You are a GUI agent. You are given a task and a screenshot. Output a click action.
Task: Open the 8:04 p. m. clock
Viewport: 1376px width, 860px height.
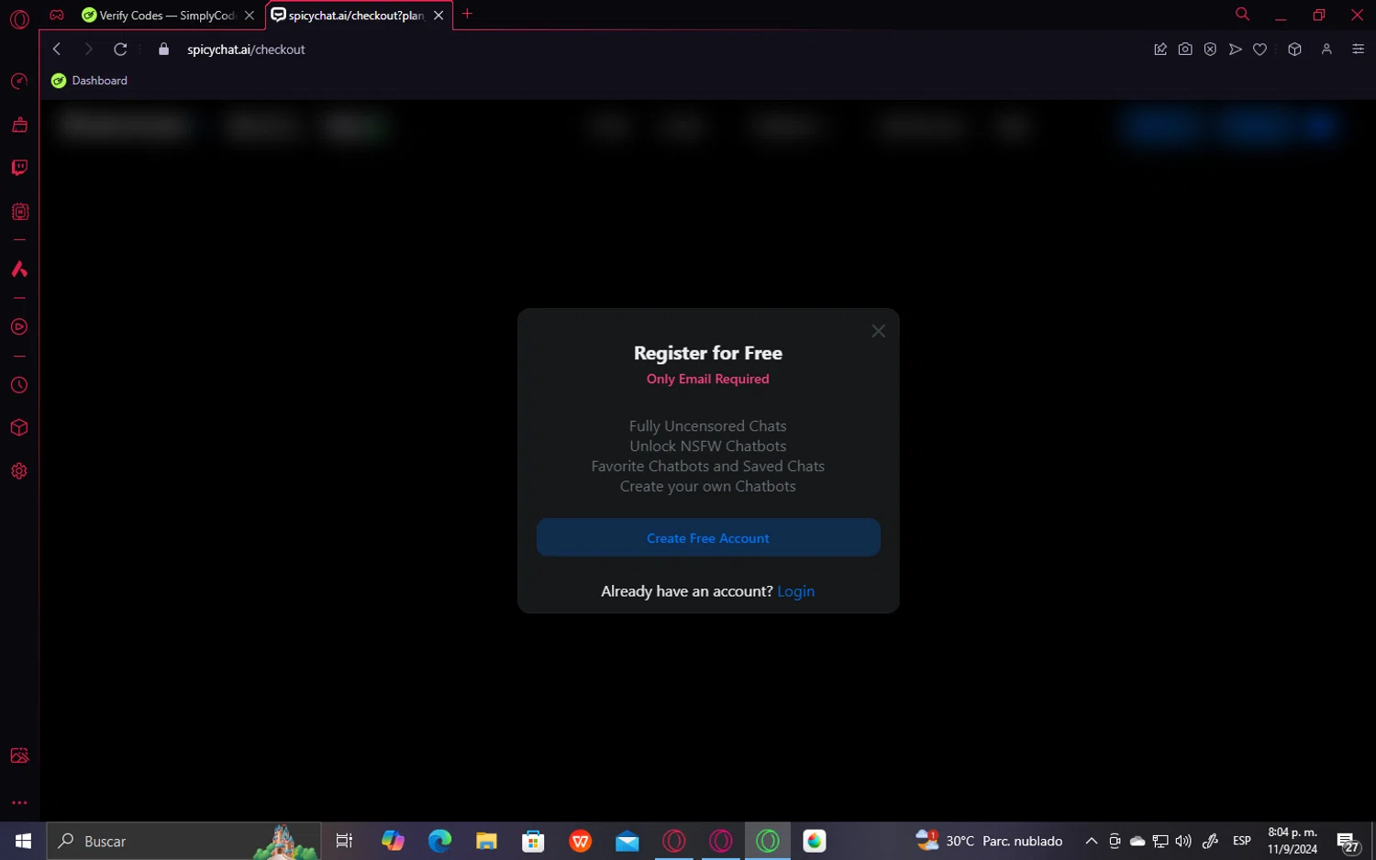[x=1293, y=841]
